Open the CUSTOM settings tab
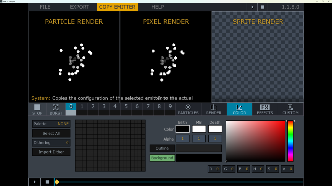 coord(290,109)
